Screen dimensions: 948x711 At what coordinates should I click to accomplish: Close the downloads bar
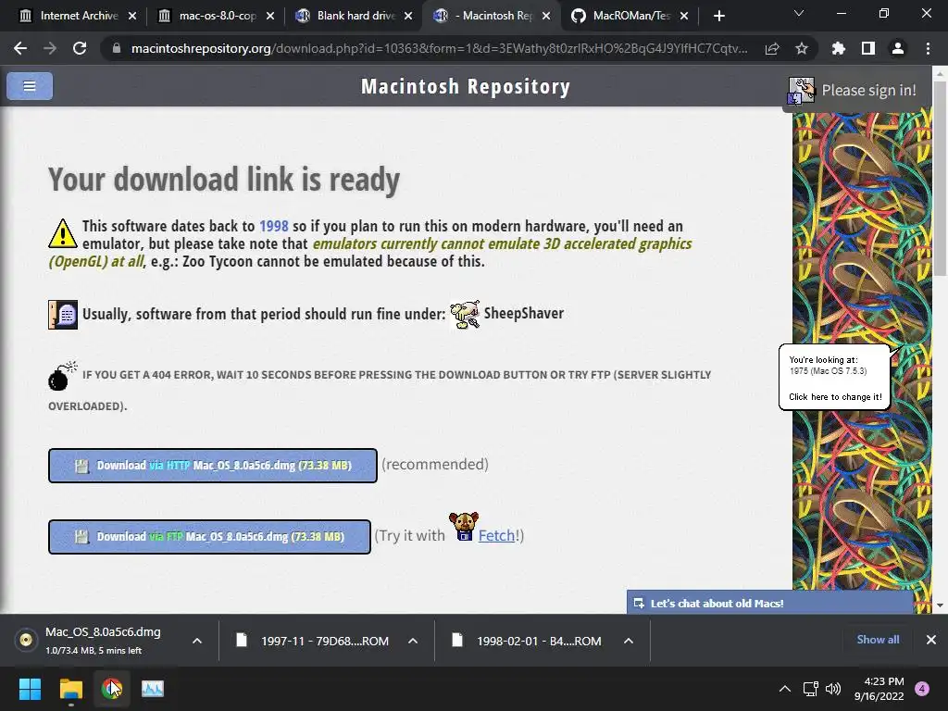[x=931, y=640]
